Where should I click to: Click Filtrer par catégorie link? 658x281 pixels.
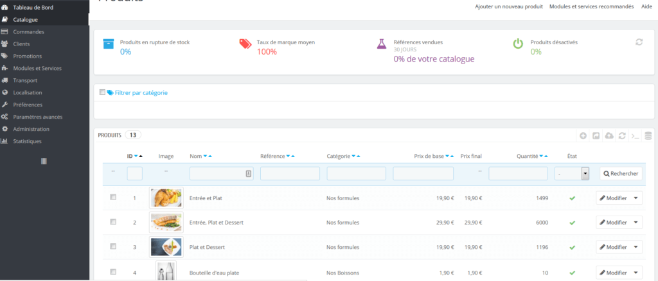pos(141,93)
